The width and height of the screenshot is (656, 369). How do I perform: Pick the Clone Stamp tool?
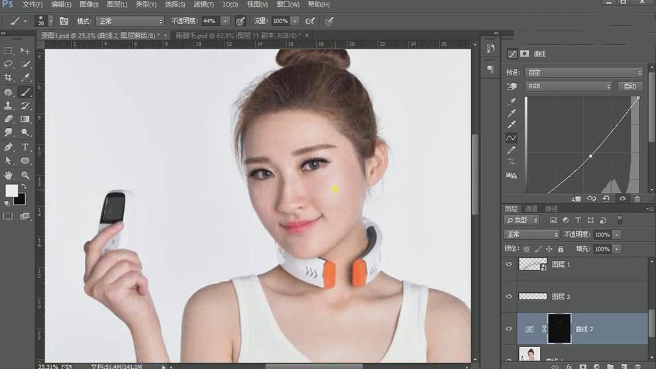point(9,106)
